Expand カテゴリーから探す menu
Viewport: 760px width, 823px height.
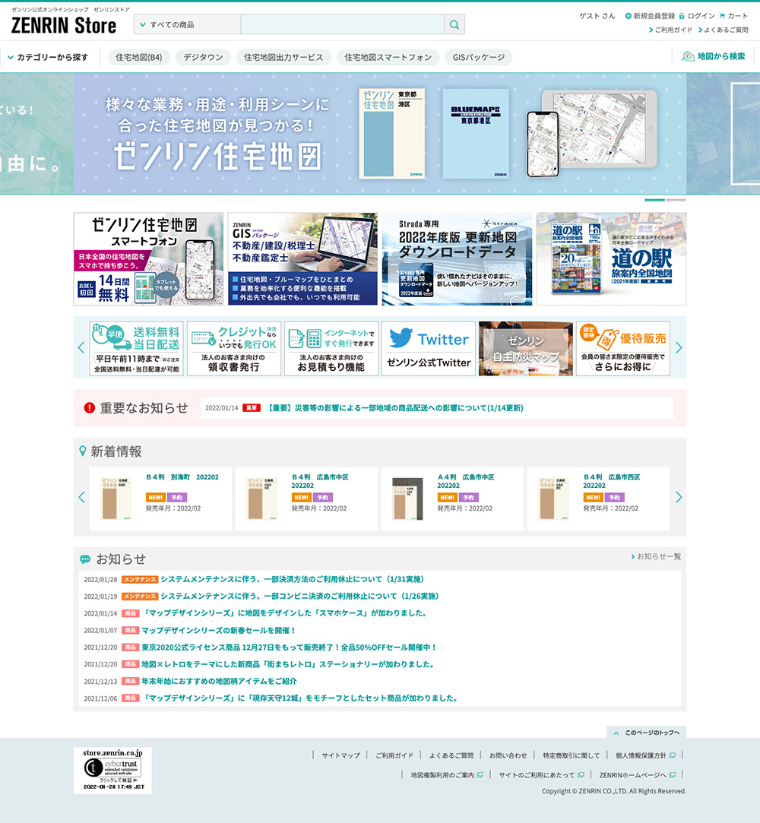[x=48, y=57]
